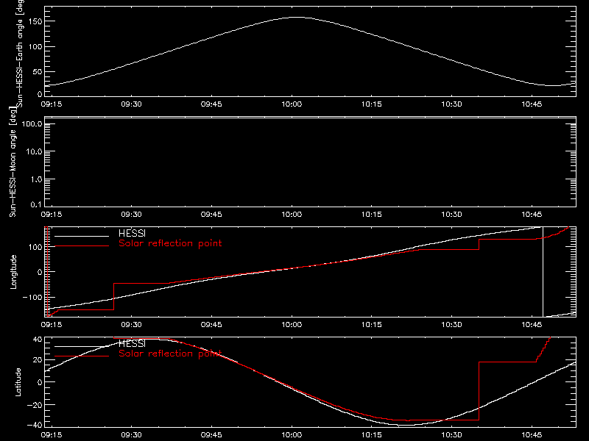Click the Sun-HESSI-Moon angle axis title
This screenshot has width=589, height=441.
tap(13, 162)
